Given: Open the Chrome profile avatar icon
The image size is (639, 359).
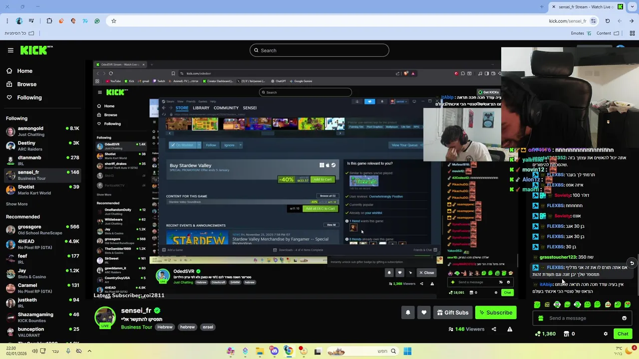Looking at the screenshot, I should click(19, 21).
